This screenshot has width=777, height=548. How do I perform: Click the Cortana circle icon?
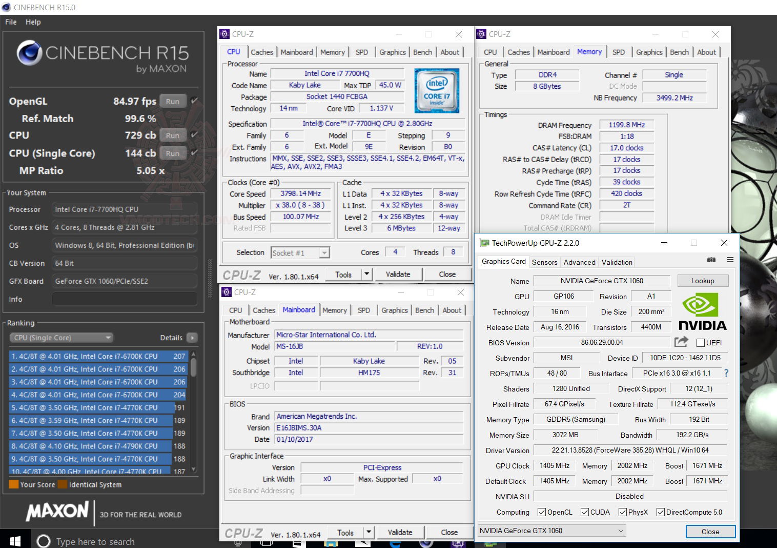(44, 541)
